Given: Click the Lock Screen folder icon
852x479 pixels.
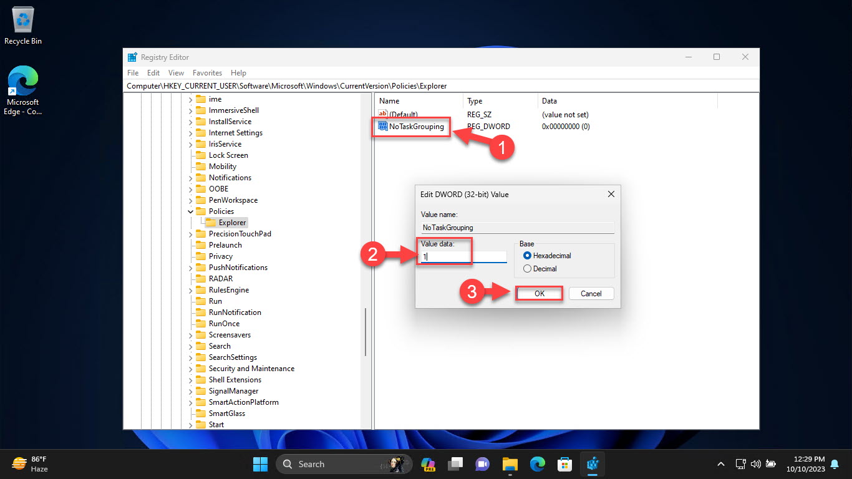Looking at the screenshot, I should (201, 155).
